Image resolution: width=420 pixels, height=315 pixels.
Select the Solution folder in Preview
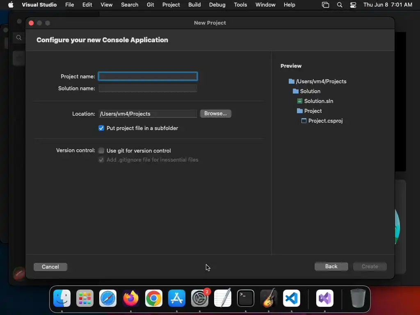click(x=306, y=91)
